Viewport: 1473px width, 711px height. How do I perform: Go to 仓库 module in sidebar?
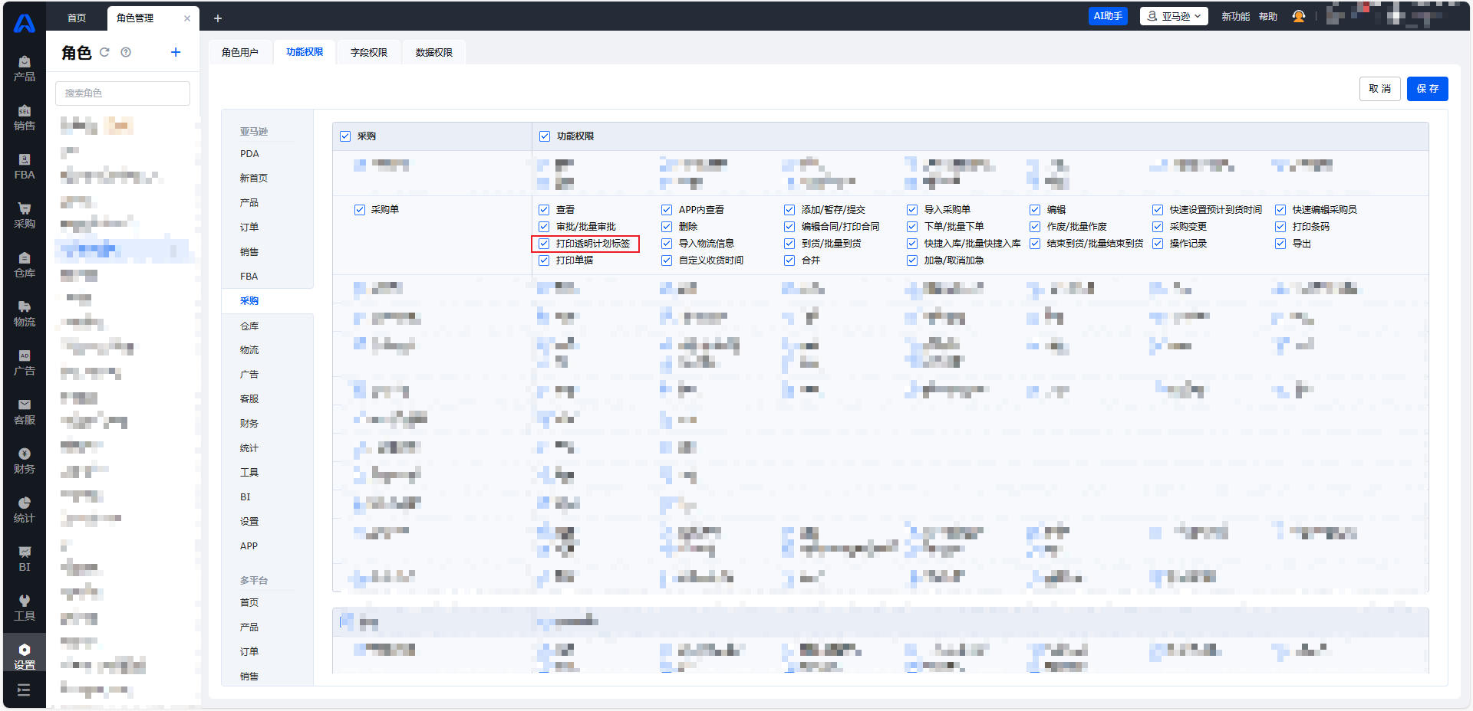[25, 264]
